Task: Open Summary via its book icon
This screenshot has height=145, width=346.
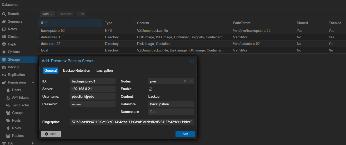Action: tap(4, 22)
